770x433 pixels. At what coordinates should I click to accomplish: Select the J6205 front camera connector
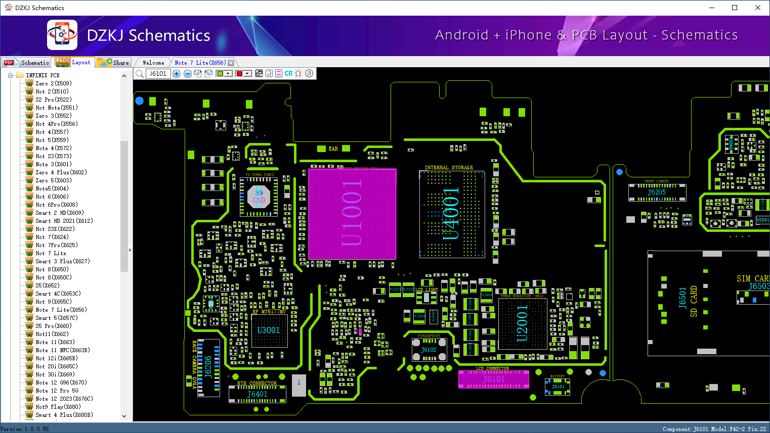coord(657,192)
